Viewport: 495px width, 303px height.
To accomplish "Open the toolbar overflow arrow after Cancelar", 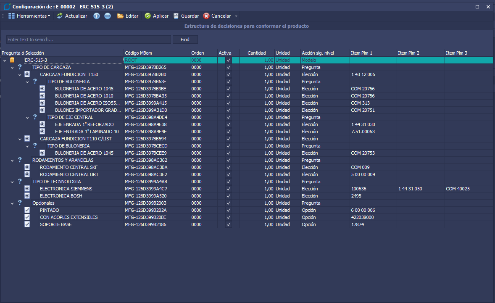I will pos(236,16).
